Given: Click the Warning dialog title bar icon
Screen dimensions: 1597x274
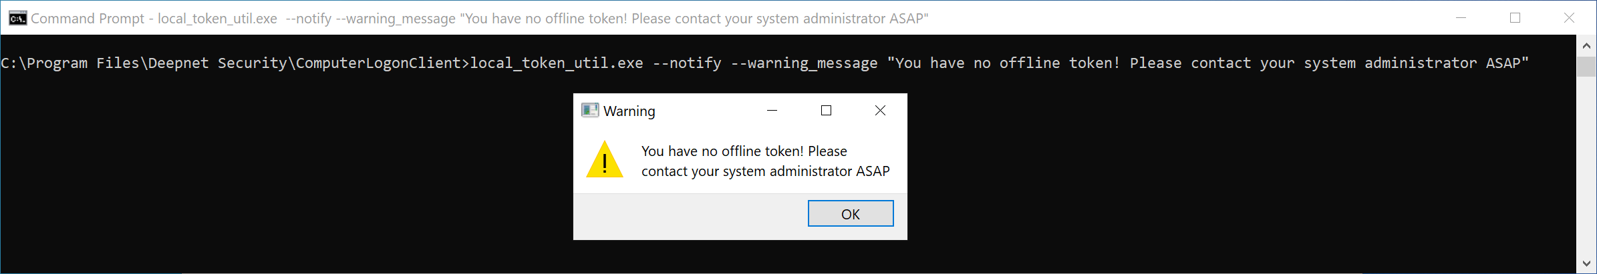Looking at the screenshot, I should click(x=590, y=110).
